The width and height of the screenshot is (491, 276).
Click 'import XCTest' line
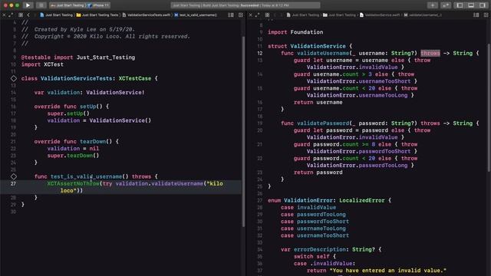[42, 64]
